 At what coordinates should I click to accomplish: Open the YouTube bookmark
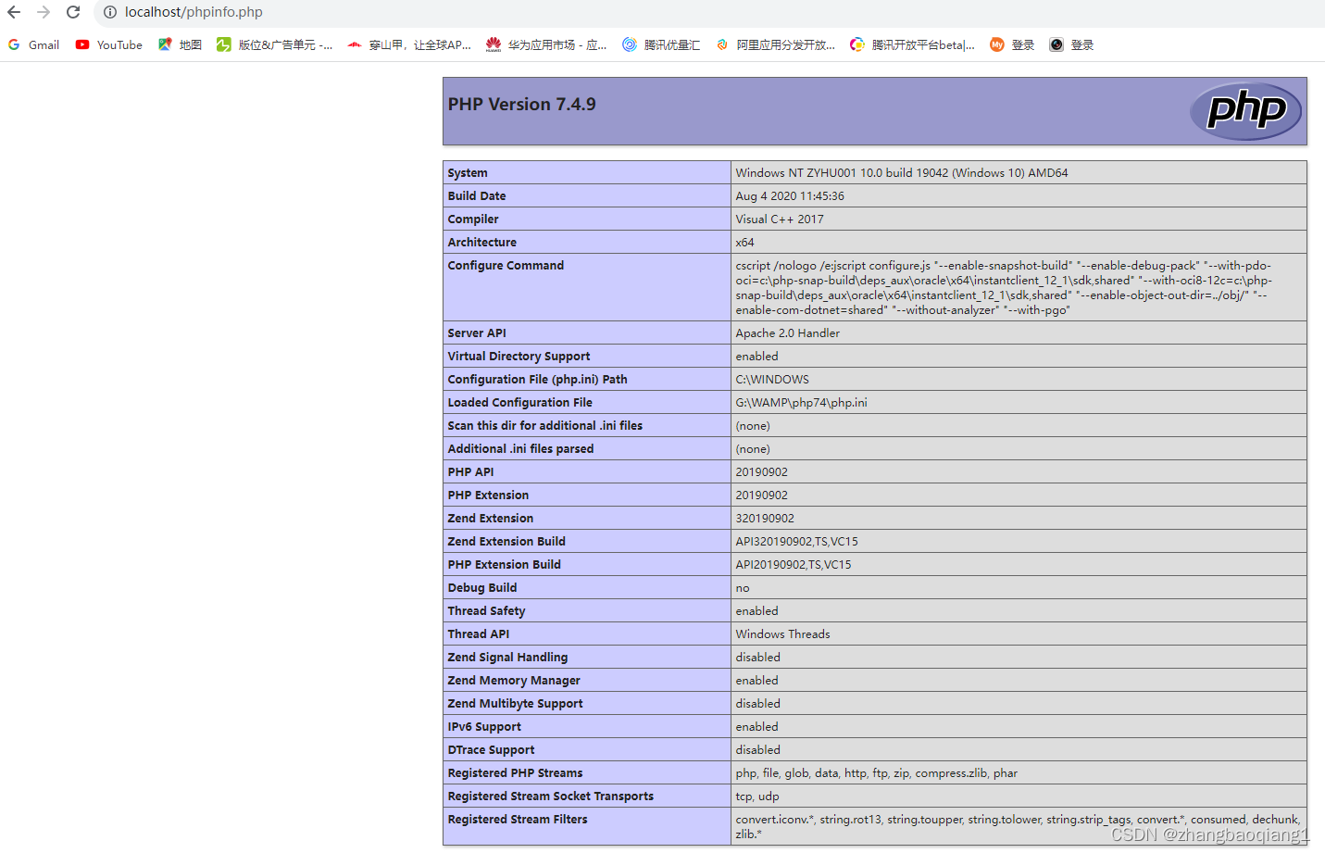click(x=109, y=44)
